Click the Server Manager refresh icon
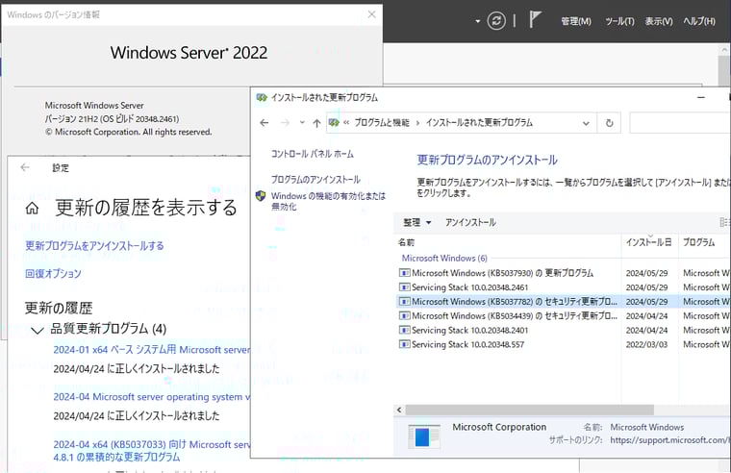The width and height of the screenshot is (731, 473). [496, 21]
